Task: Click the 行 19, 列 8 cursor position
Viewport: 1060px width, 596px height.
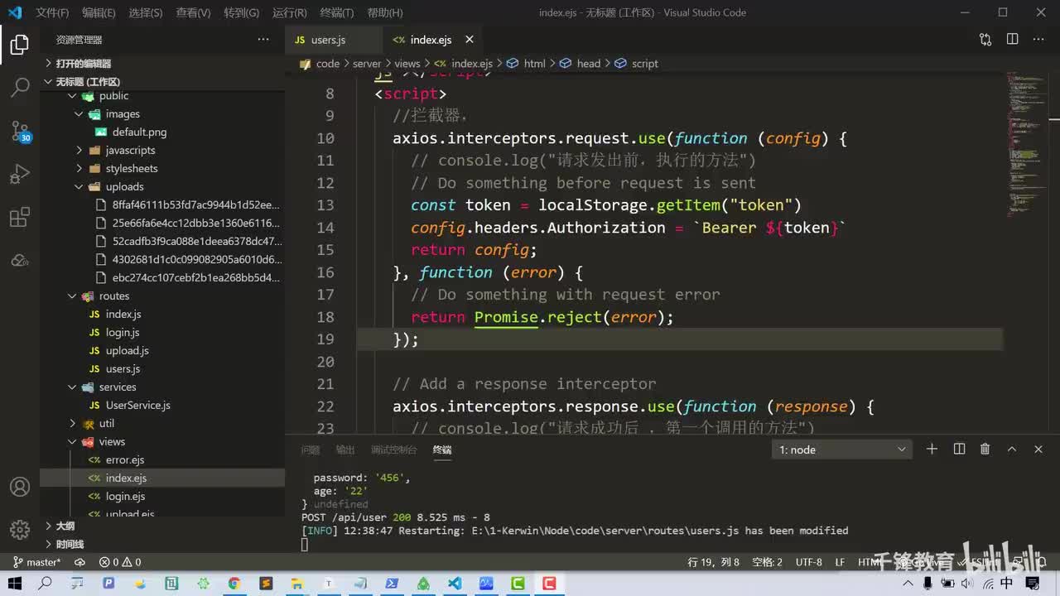Action: click(714, 562)
